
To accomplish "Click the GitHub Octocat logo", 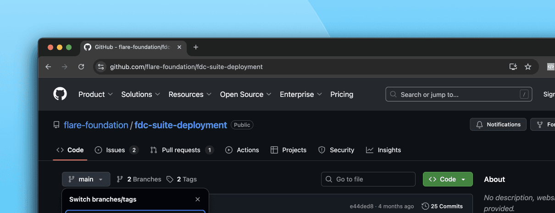I will (x=60, y=94).
